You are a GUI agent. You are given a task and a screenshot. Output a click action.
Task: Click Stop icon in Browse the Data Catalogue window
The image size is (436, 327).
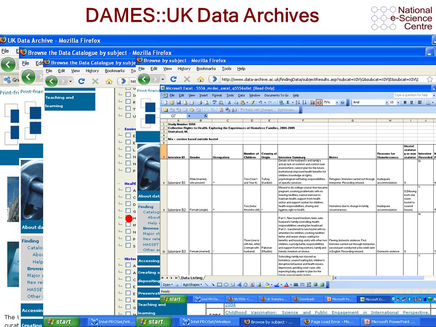point(95,81)
